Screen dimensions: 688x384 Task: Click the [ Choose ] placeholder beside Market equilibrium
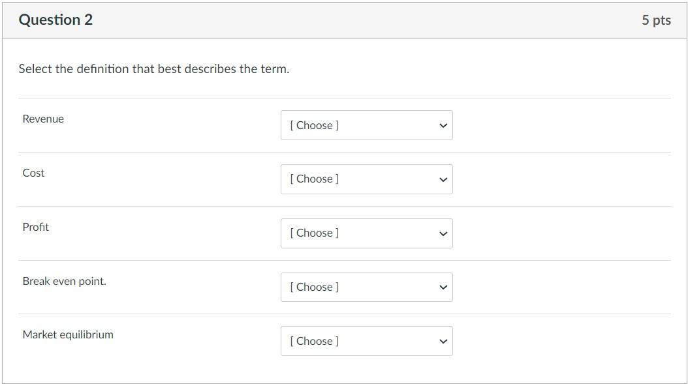(314, 341)
